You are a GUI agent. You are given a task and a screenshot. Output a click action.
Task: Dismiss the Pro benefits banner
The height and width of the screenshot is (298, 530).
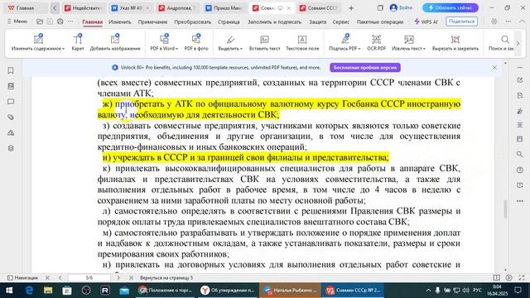[x=494, y=68]
